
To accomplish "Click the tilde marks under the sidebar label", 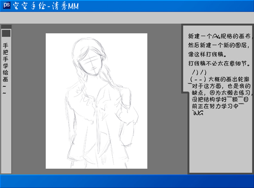I will [5, 90].
